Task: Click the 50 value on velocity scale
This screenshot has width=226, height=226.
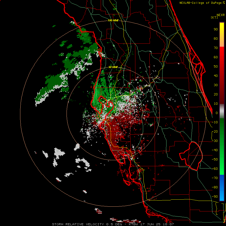Action: coord(216,67)
